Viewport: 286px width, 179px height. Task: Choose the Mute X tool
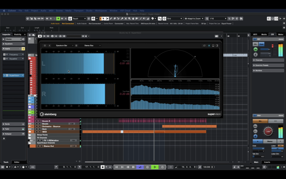pos(126,19)
